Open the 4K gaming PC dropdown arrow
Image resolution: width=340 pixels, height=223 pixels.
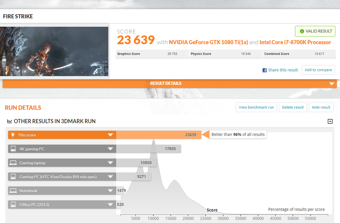(110, 149)
